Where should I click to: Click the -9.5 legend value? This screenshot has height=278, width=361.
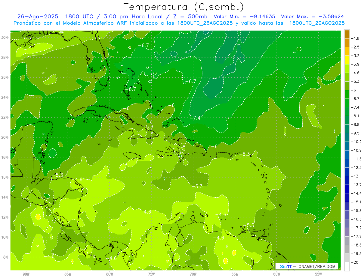(355, 133)
